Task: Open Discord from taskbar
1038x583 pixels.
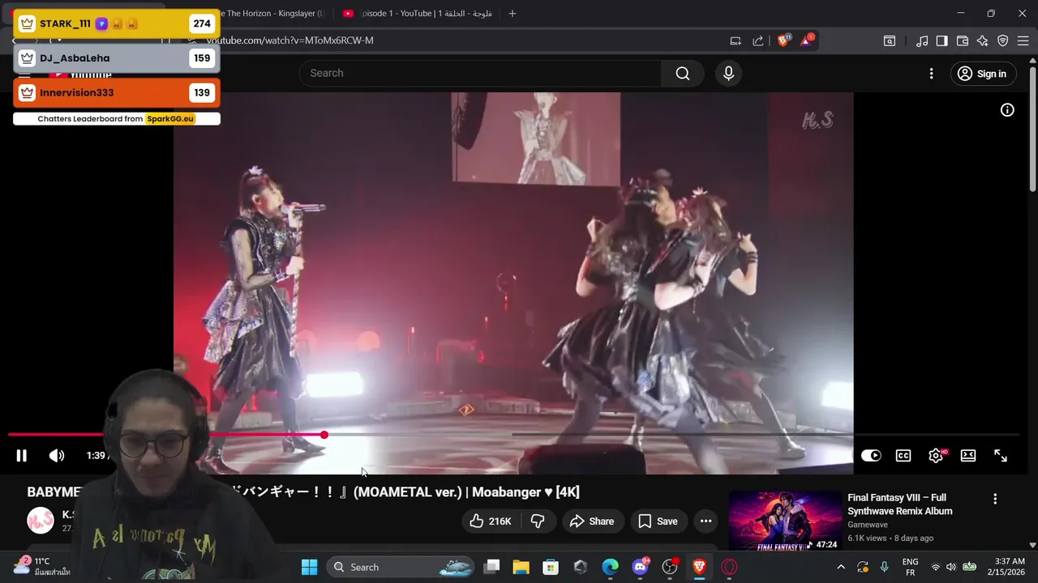Action: pyautogui.click(x=641, y=567)
